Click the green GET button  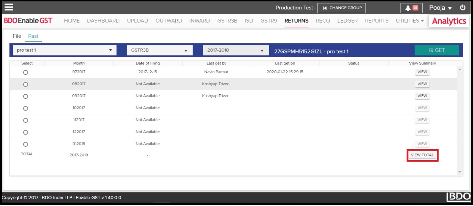[x=436, y=50]
